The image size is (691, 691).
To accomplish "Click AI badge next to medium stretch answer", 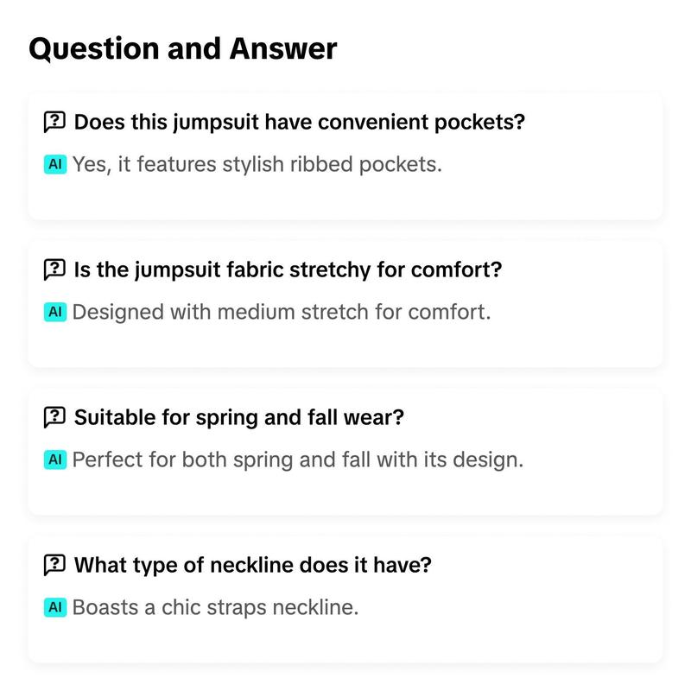I will click(55, 312).
